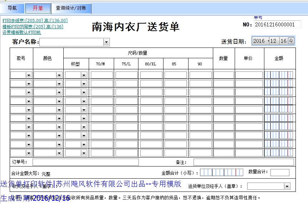Click the 85 size cell in first row
Screen dimensions: 308x204
click(176, 75)
